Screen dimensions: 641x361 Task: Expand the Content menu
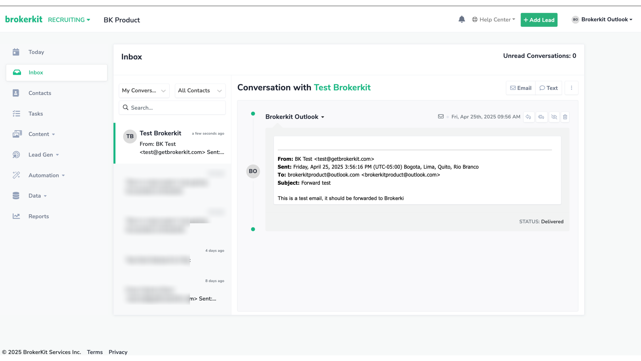click(42, 134)
